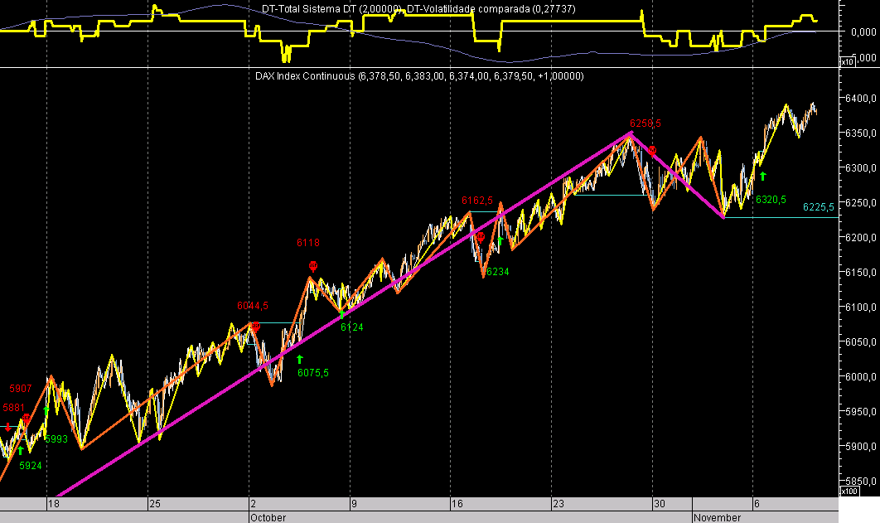The height and width of the screenshot is (523, 880).
Task: Select the green buy arrow above the 5924 label
Action: point(20,449)
